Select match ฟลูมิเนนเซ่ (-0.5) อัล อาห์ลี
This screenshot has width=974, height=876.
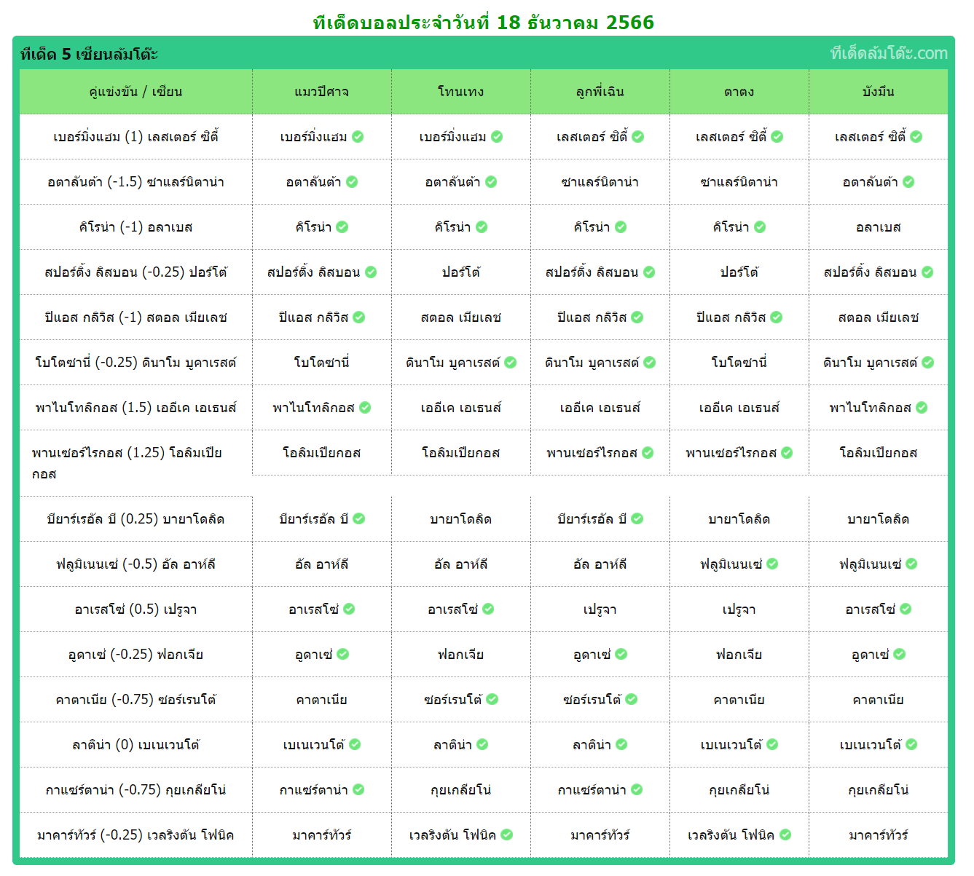pos(136,564)
